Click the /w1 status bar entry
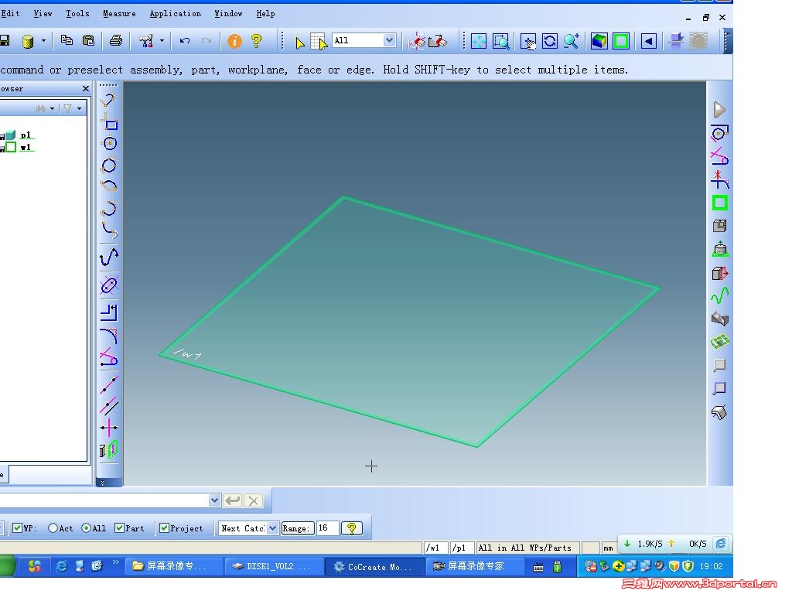This screenshot has width=792, height=594. [x=435, y=548]
